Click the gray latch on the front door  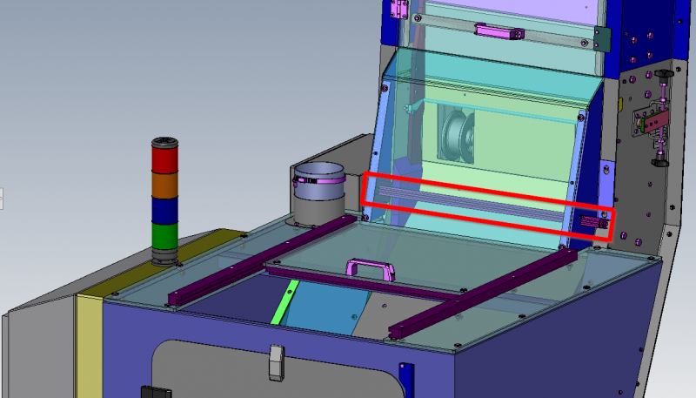tap(277, 363)
